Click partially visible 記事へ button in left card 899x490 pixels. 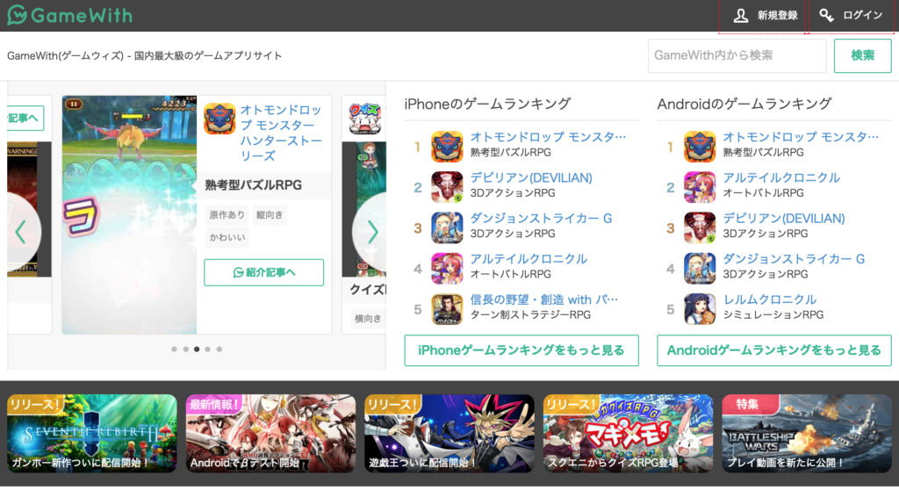(x=25, y=119)
